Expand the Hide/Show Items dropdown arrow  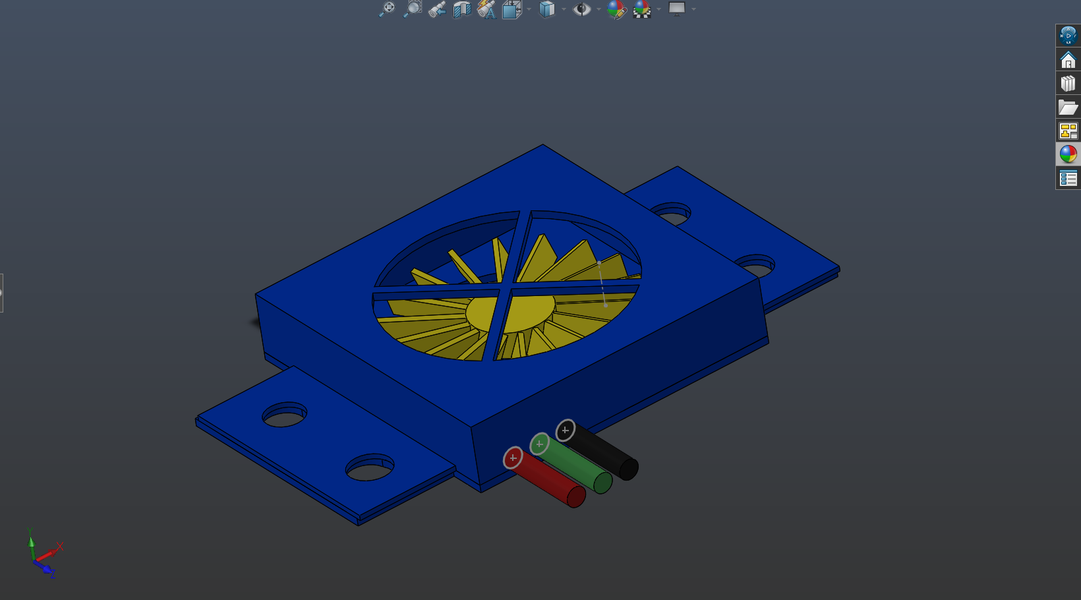click(x=599, y=9)
